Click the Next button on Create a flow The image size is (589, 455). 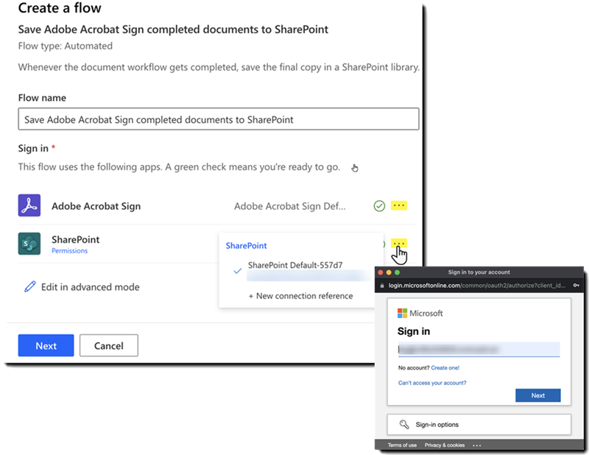tap(46, 345)
